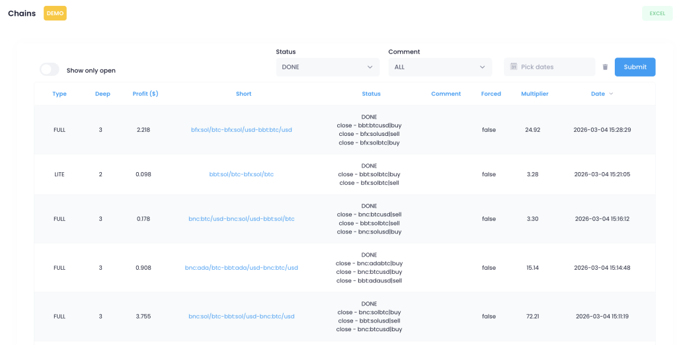Click the calendar icon in date picker
677x345 pixels.
click(513, 67)
